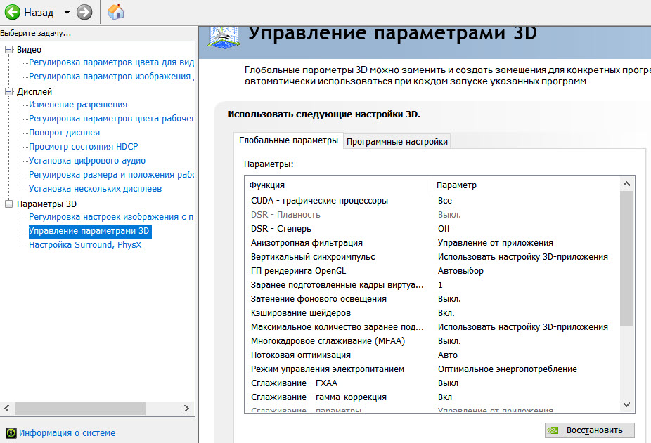The height and width of the screenshot is (443, 651).
Task: Open Регулировка параметров цвета для видео
Action: point(111,62)
